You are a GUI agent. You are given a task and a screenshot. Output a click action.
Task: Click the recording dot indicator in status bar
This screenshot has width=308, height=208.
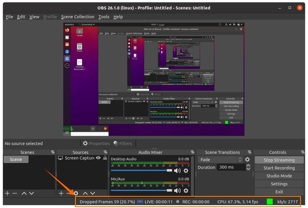point(178,202)
